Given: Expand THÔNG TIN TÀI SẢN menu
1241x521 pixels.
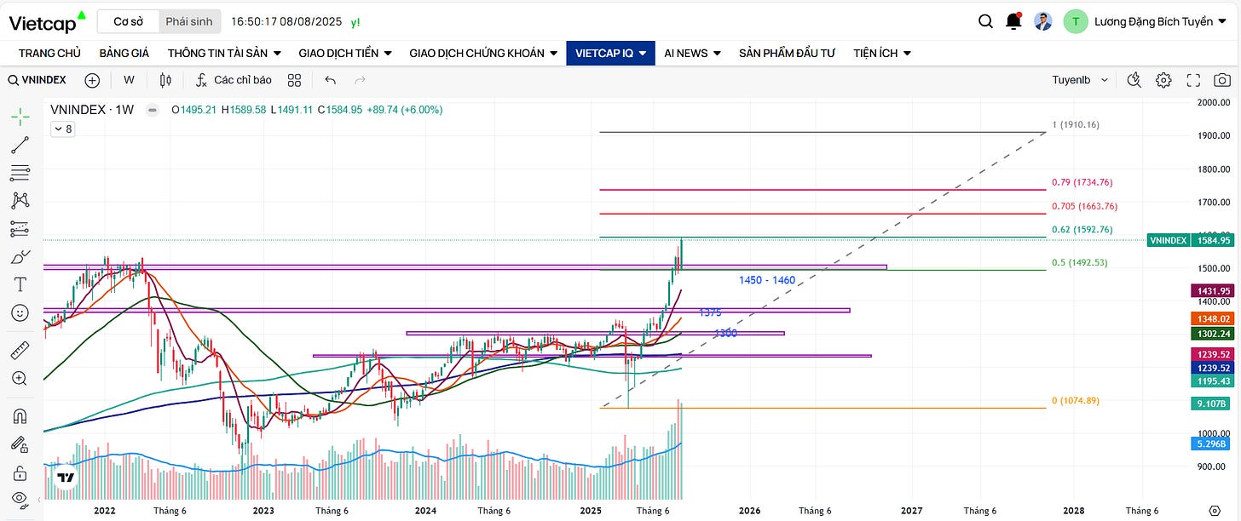Looking at the screenshot, I should 224,53.
